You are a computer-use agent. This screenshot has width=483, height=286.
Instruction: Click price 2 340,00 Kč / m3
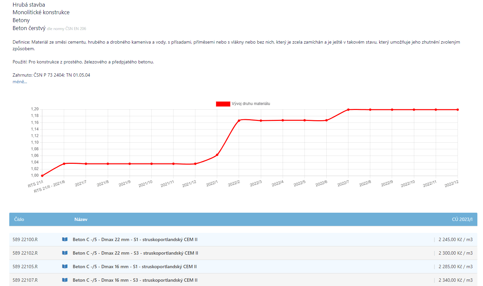point(456,280)
